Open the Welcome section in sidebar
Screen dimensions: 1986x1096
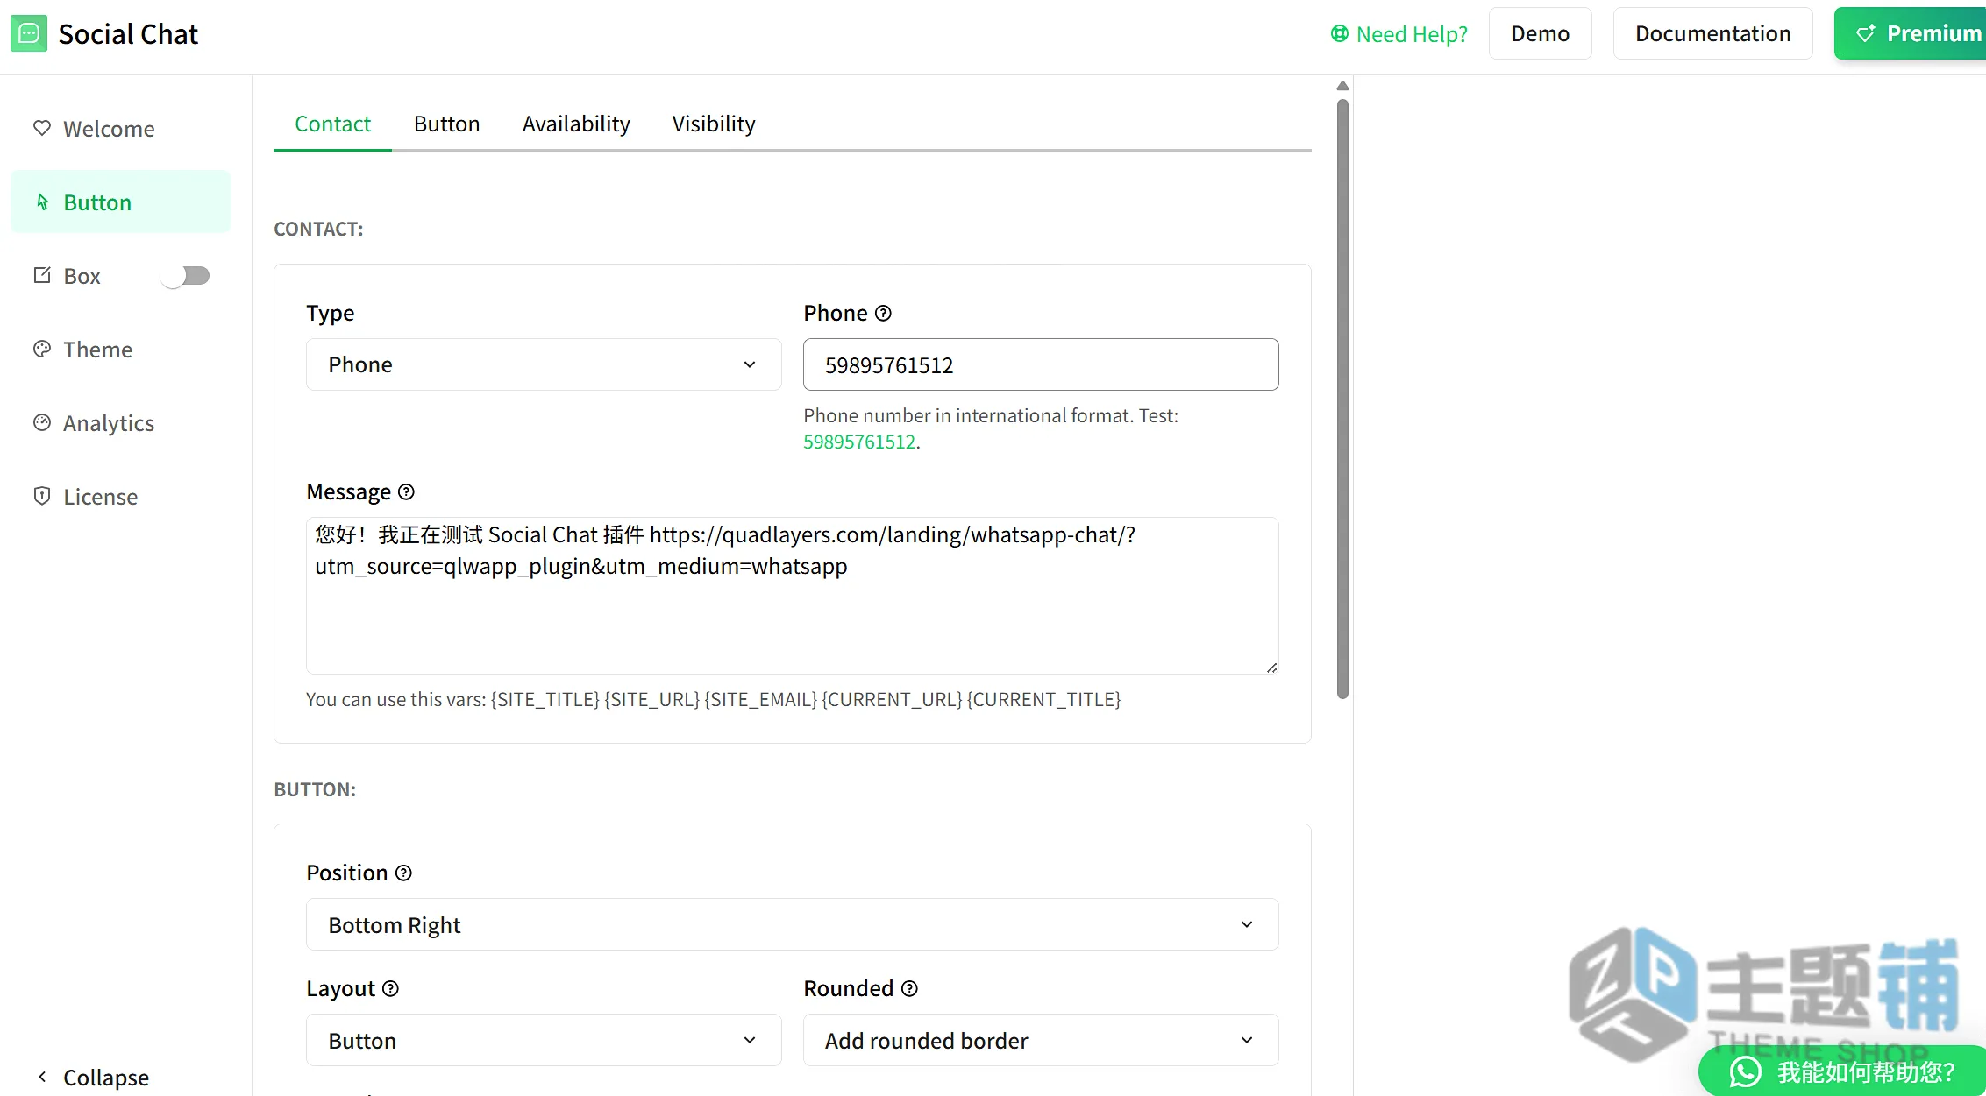point(121,128)
